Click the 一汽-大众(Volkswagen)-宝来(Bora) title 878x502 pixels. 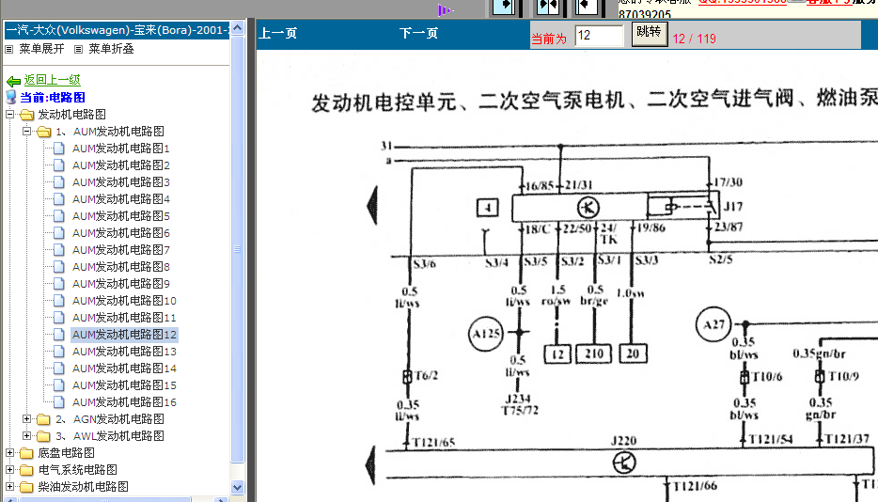(117, 30)
